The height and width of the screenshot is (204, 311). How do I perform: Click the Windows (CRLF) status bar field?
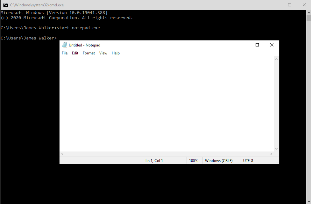[x=219, y=161]
